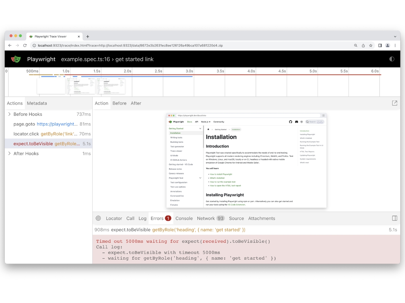The image size is (405, 303).
Task: Click the browser forward arrow
Action: 17,45
